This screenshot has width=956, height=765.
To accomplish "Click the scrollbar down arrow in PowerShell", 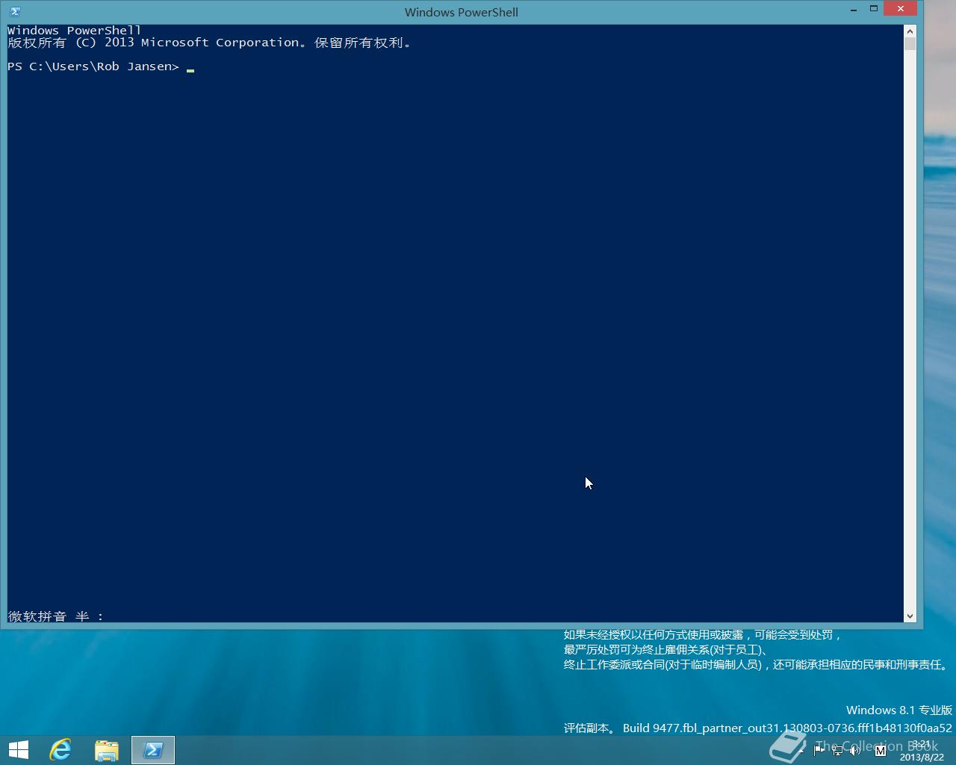I will pos(910,616).
